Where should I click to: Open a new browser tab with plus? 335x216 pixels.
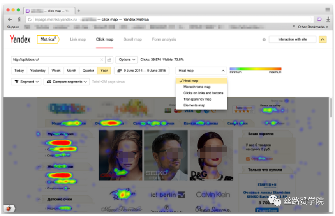click(x=79, y=10)
